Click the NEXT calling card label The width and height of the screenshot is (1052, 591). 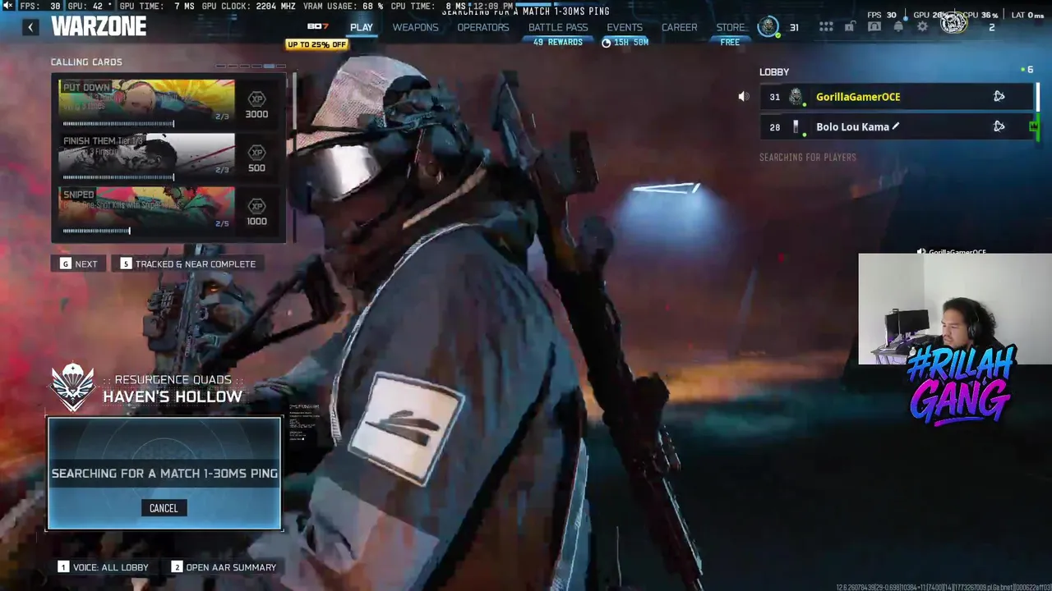tap(86, 264)
